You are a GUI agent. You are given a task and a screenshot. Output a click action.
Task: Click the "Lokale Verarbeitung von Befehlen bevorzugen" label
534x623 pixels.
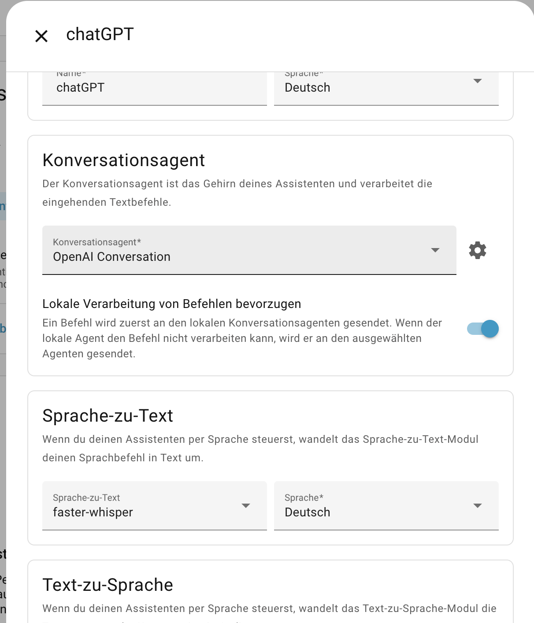click(172, 304)
